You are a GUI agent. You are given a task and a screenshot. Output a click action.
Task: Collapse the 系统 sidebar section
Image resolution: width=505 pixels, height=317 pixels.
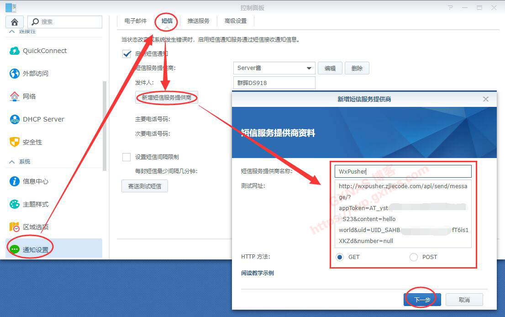[x=11, y=162]
